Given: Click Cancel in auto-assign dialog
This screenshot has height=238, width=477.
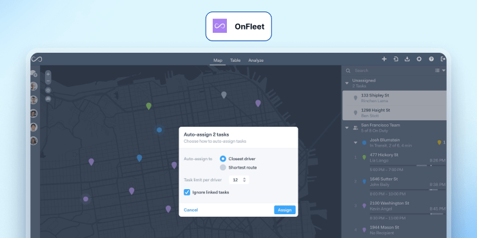Looking at the screenshot, I should pos(191,210).
